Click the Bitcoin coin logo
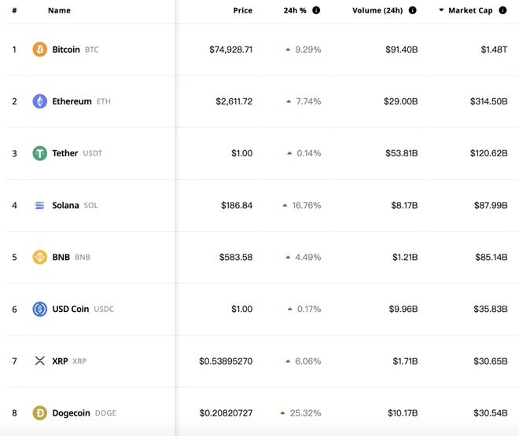This screenshot has height=436, width=519. pos(40,49)
